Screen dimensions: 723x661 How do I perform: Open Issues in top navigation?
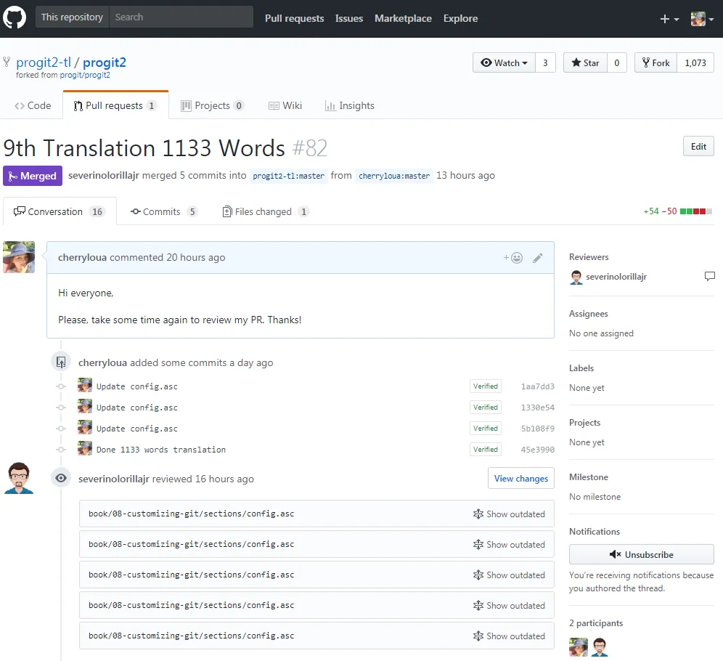(349, 18)
